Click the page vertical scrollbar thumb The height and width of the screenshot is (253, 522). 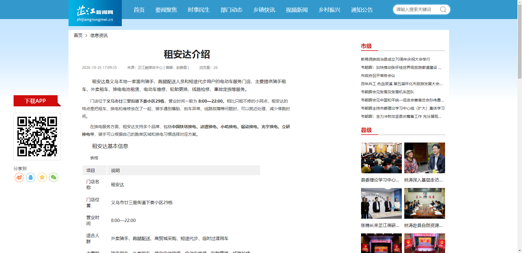[520, 42]
